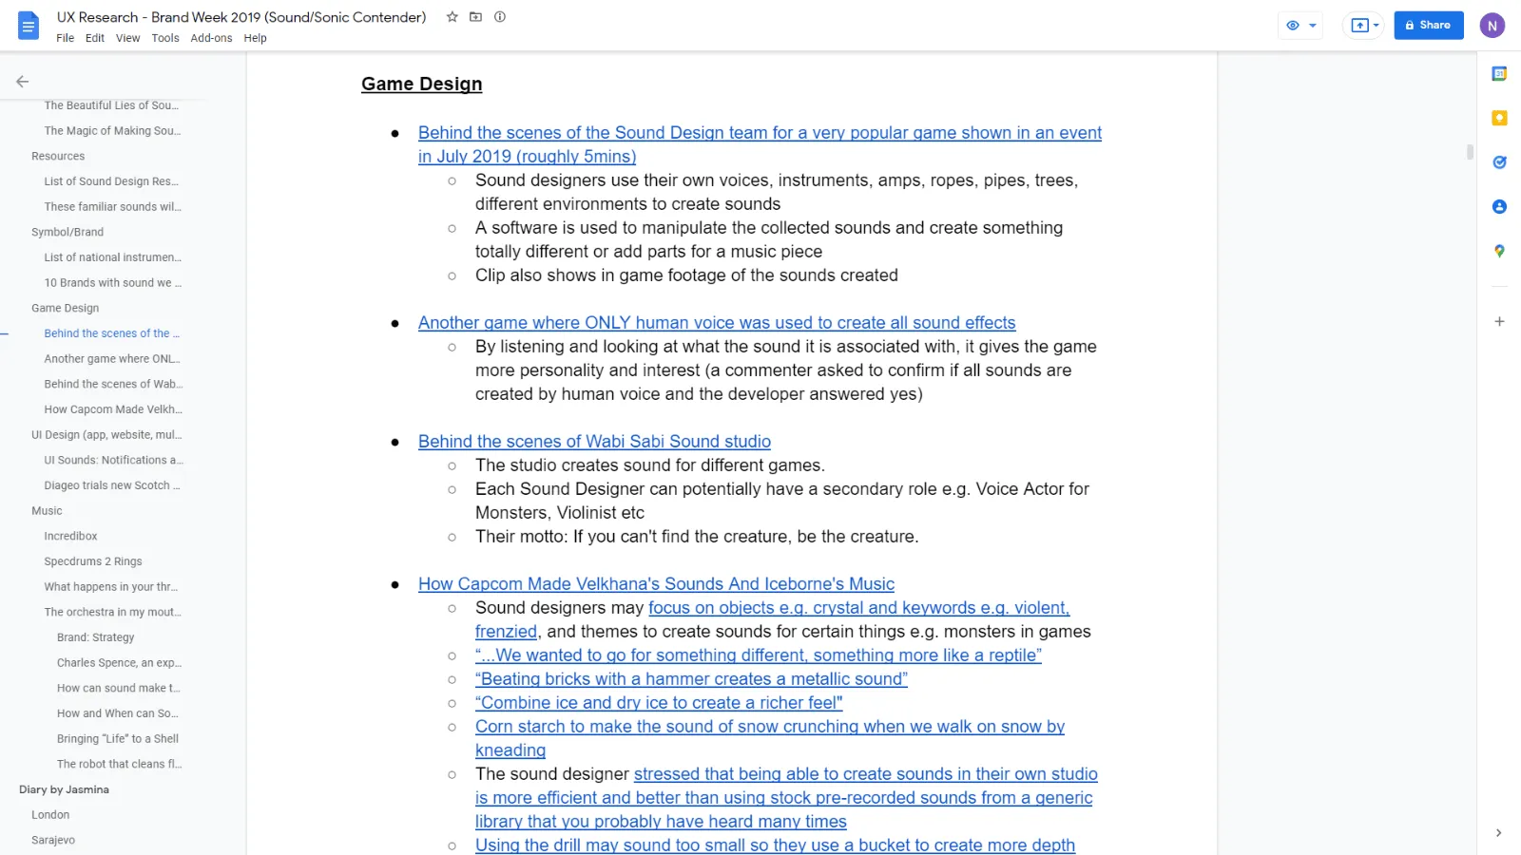Screen dimensions: 1521x855
Task: Open Contacts side panel
Action: (1499, 206)
